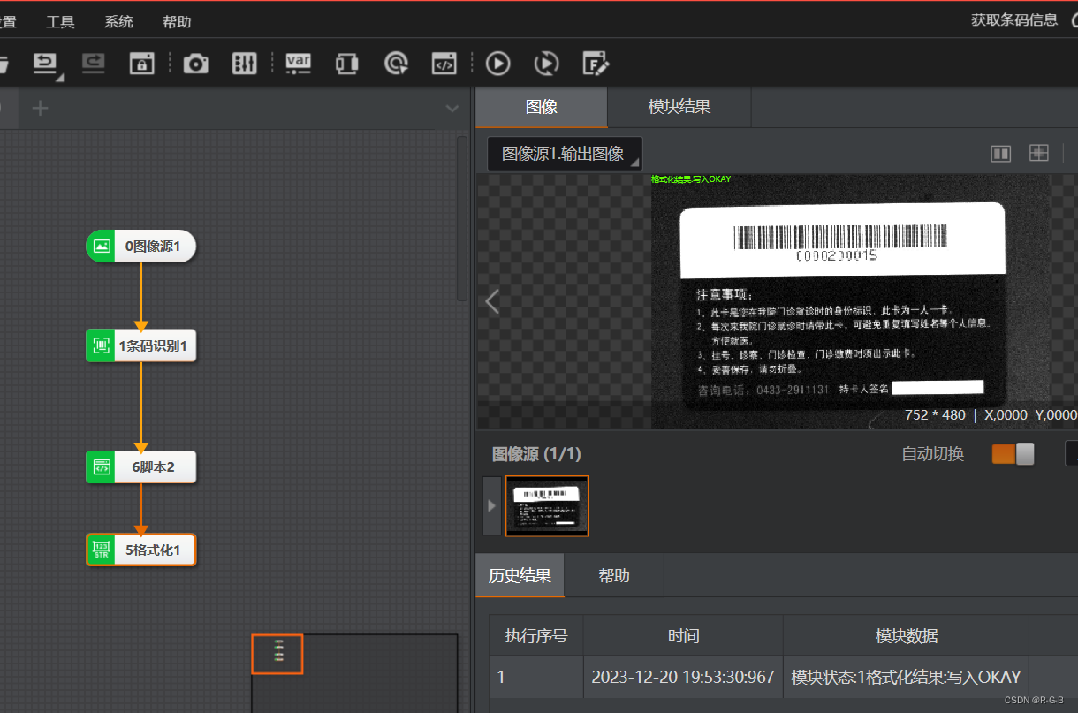Click the 图像源 (1/1) label

536,454
